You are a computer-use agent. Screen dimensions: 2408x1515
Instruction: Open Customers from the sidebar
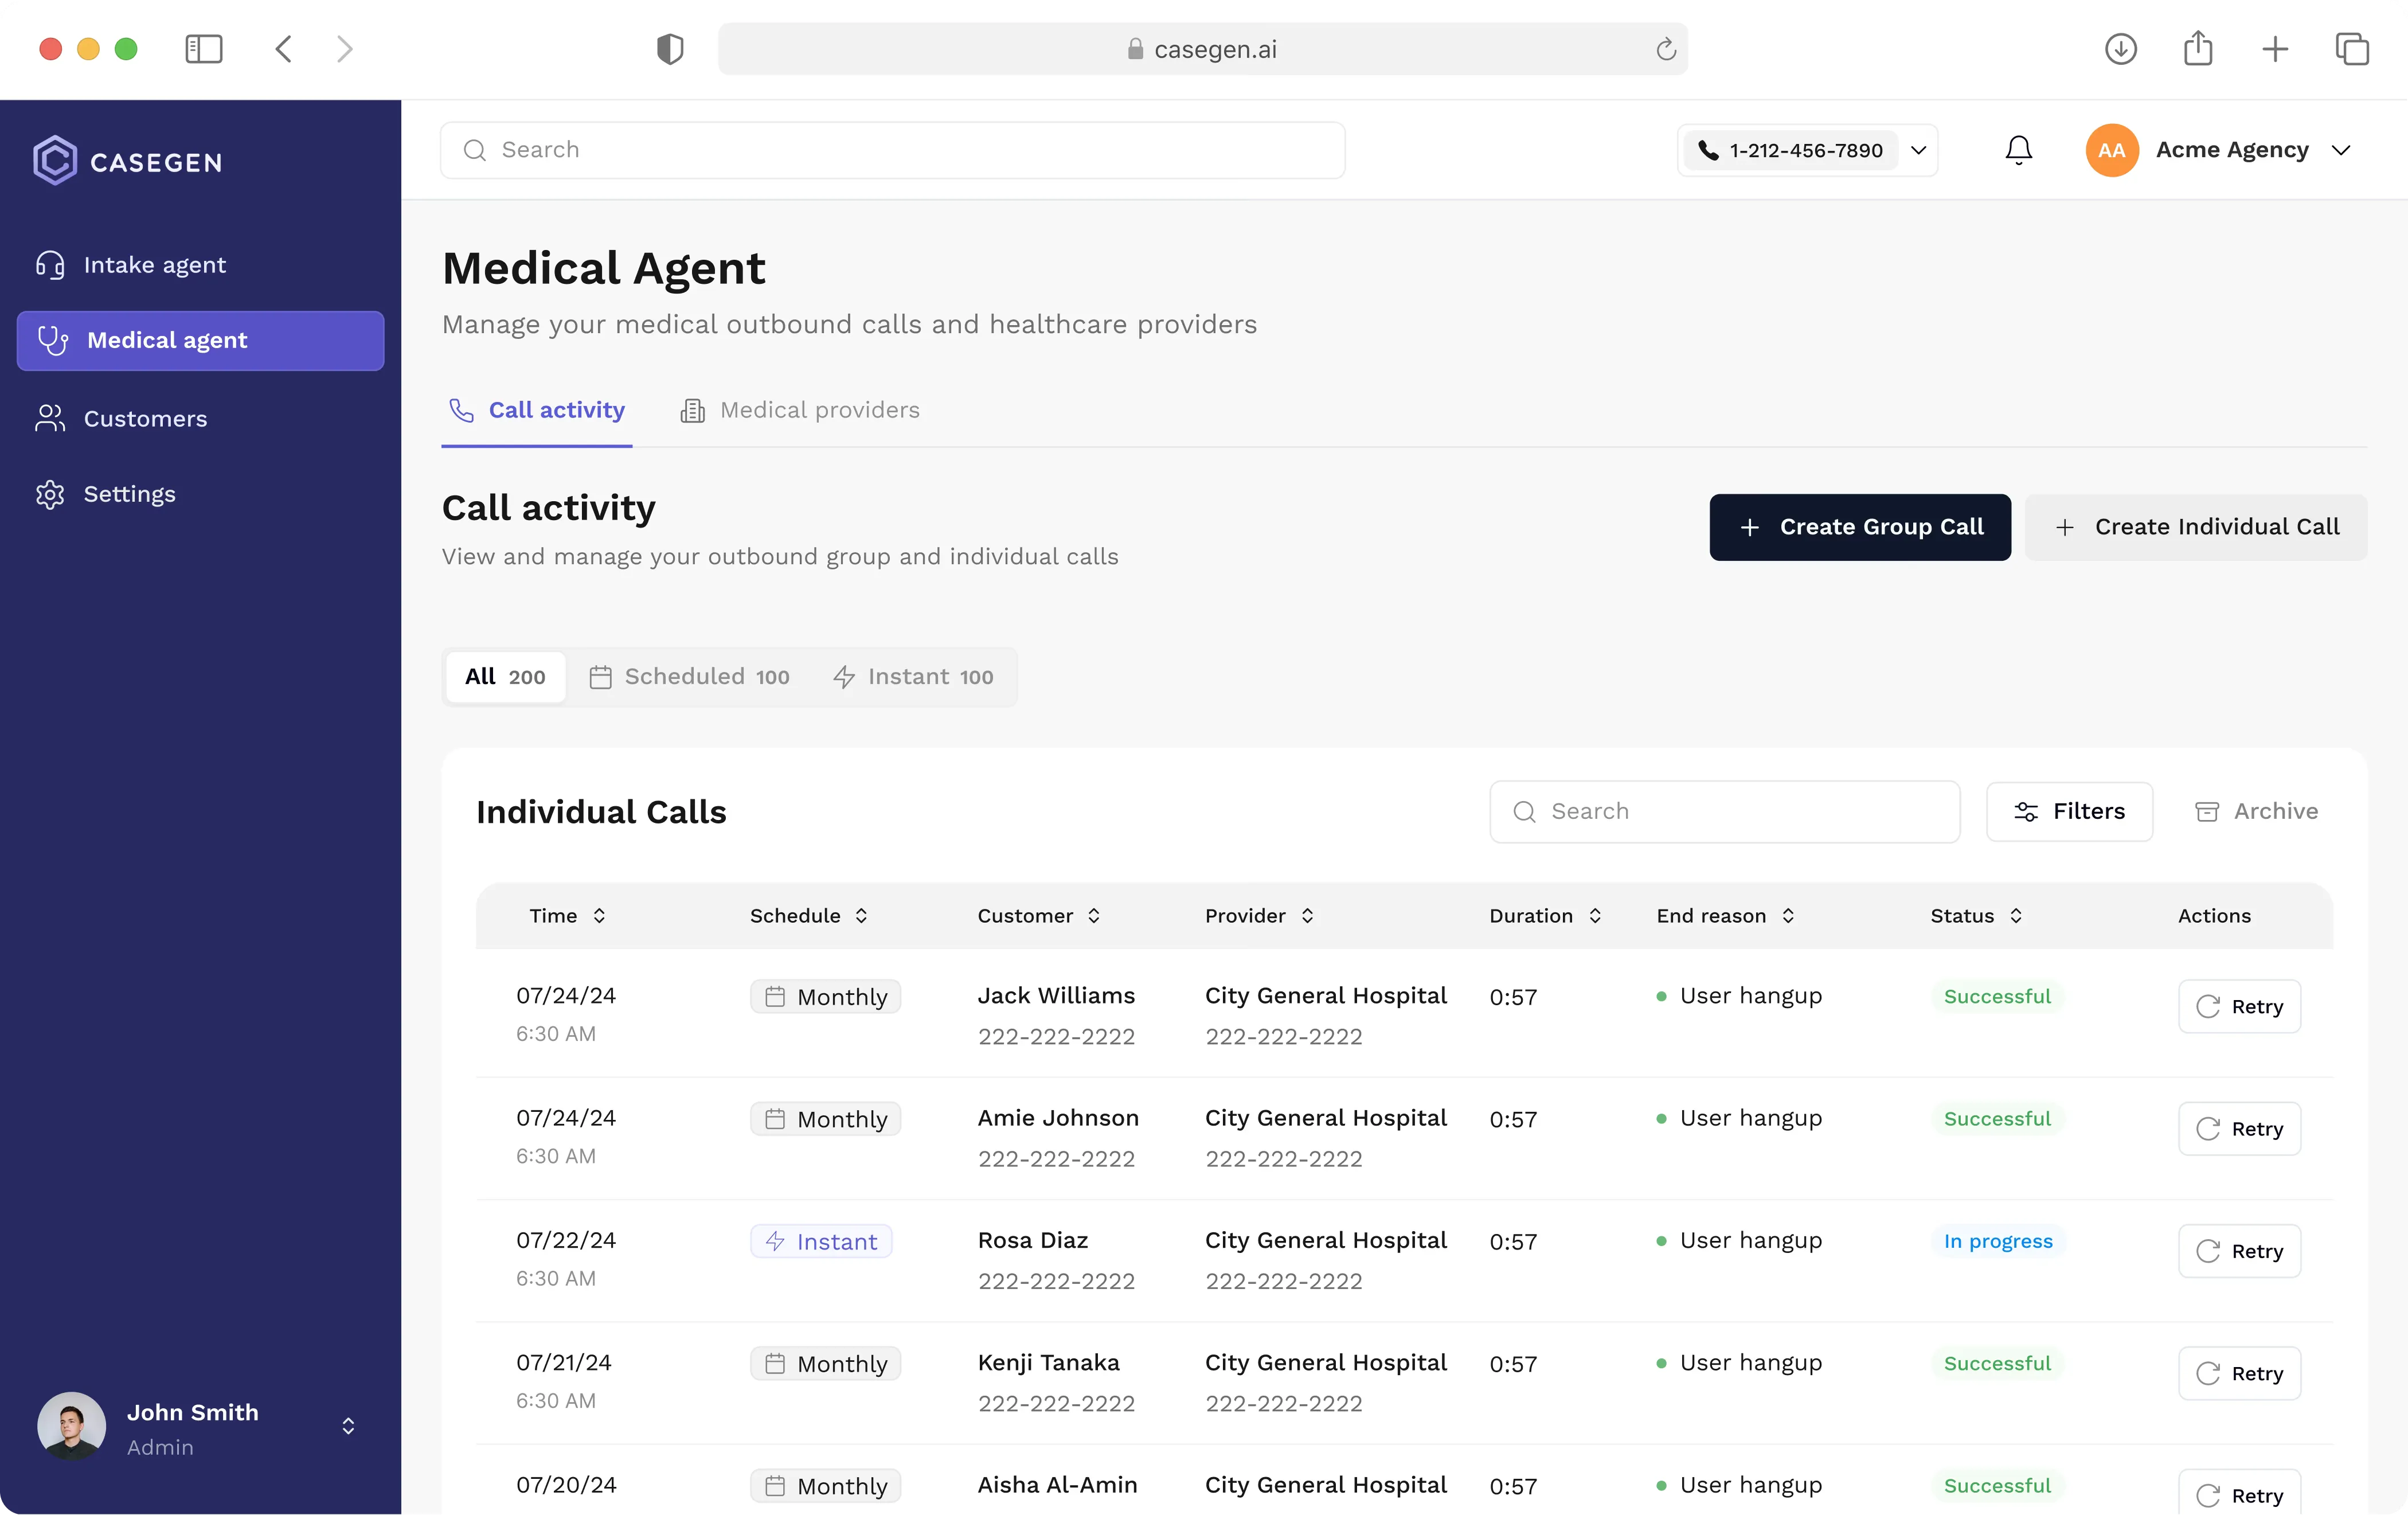(145, 418)
